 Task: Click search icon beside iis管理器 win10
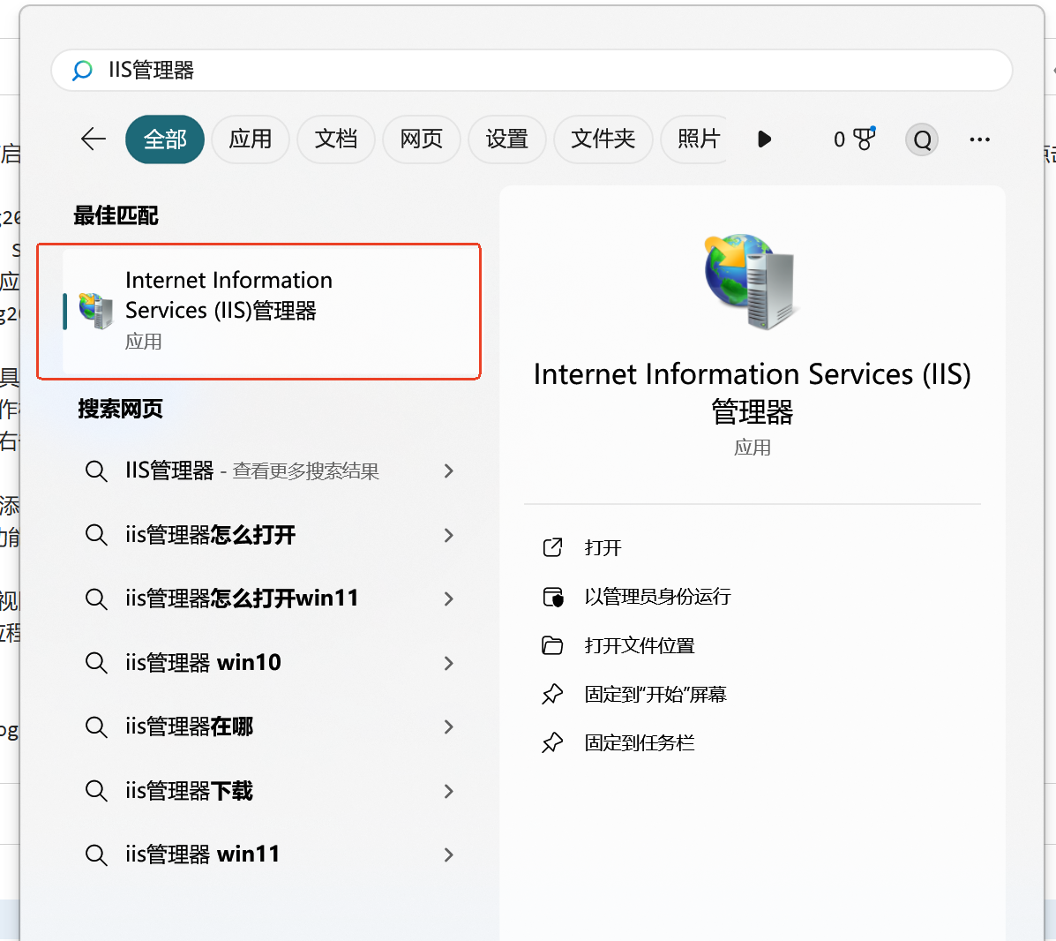click(96, 663)
